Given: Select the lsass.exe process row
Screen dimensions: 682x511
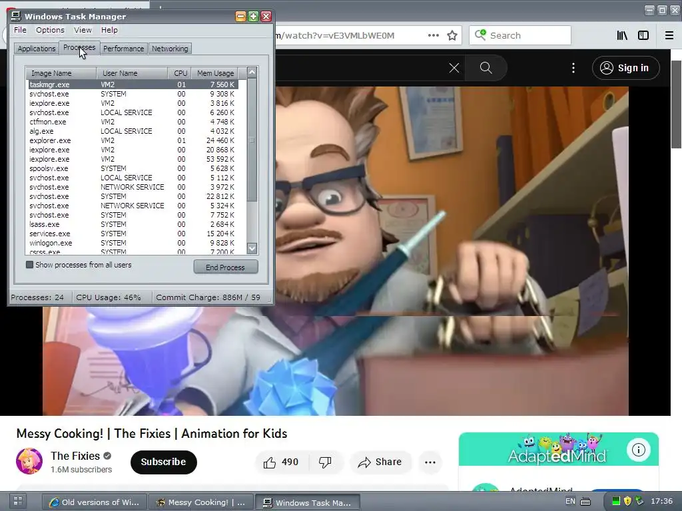Looking at the screenshot, I should coord(133,224).
